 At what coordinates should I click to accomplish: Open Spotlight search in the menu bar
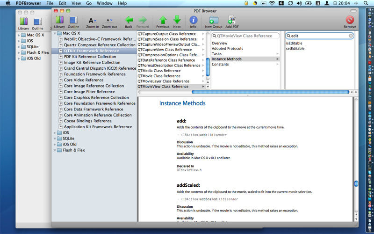pos(366,3)
